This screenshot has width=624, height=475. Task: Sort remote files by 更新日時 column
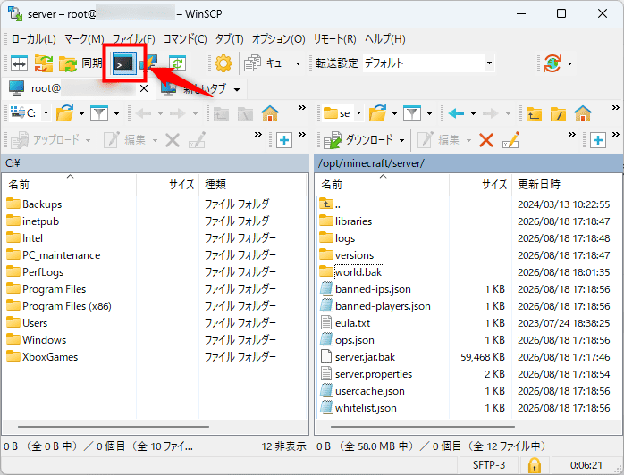pyautogui.click(x=566, y=185)
